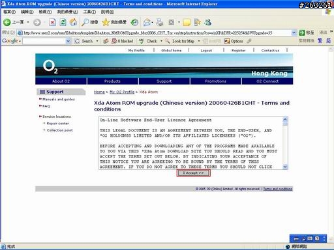
Task: Open the Favorites star icon
Action: [106, 22]
